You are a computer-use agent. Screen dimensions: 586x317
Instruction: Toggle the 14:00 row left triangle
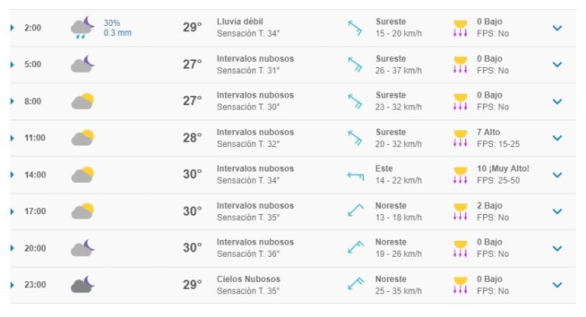pyautogui.click(x=12, y=175)
